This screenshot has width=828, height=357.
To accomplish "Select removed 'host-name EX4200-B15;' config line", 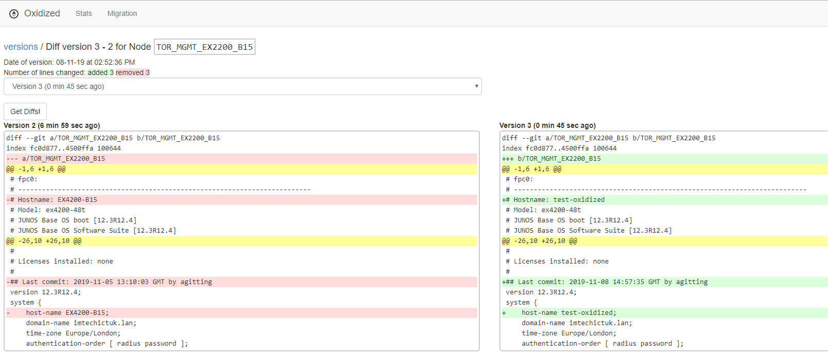I will pos(67,313).
